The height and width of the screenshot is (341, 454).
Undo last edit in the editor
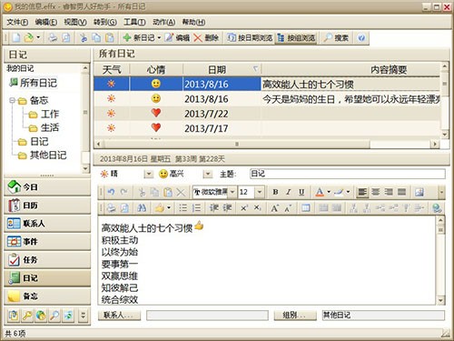[x=111, y=192]
